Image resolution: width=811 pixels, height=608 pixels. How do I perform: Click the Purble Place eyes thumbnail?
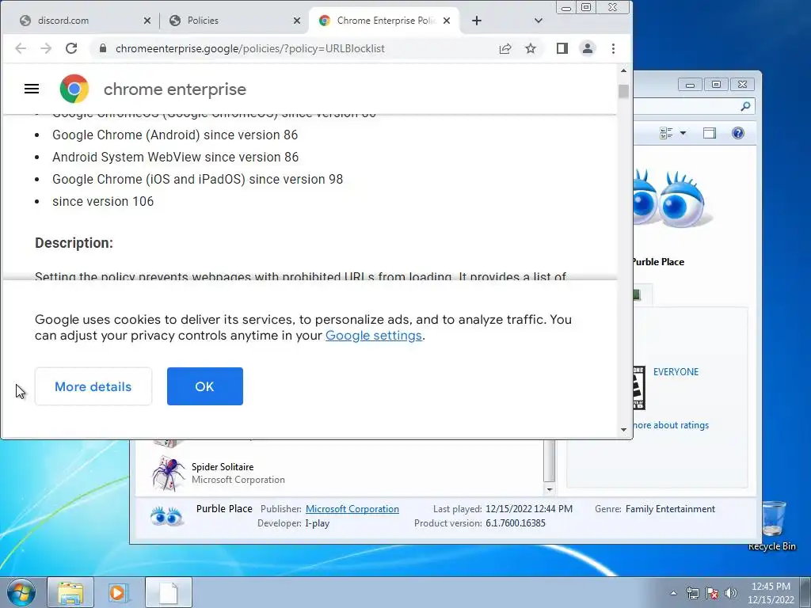(672, 199)
